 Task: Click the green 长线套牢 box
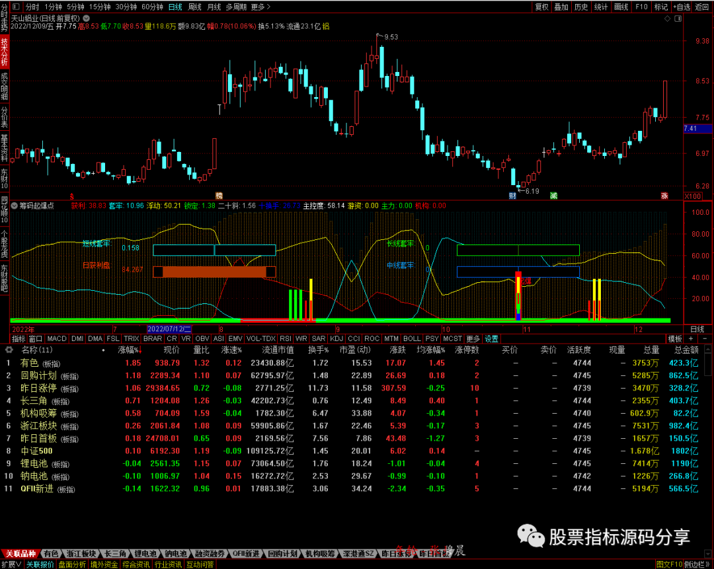[x=518, y=250]
